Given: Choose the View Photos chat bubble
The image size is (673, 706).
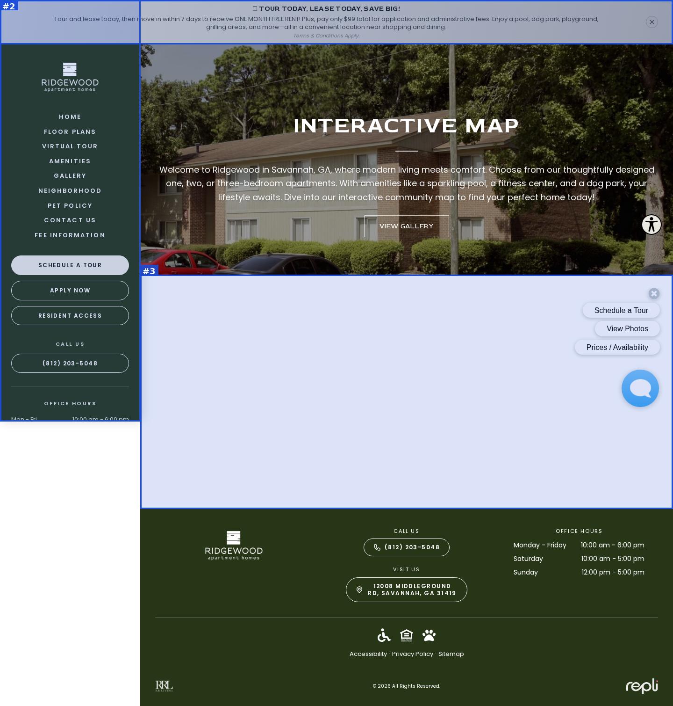Looking at the screenshot, I should (x=627, y=328).
